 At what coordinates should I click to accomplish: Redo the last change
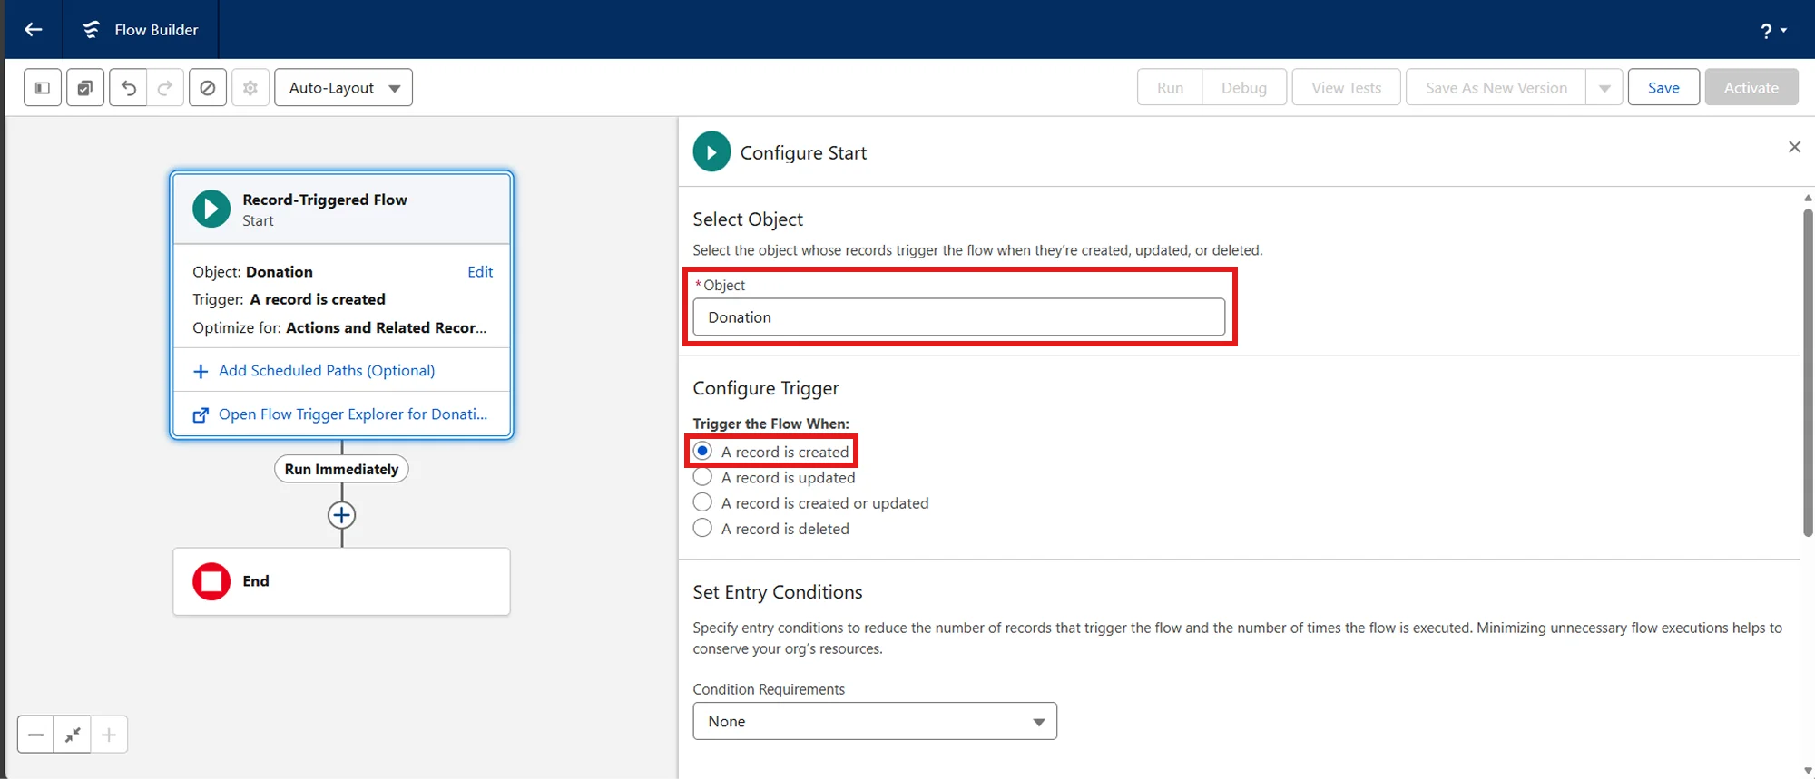coord(165,88)
